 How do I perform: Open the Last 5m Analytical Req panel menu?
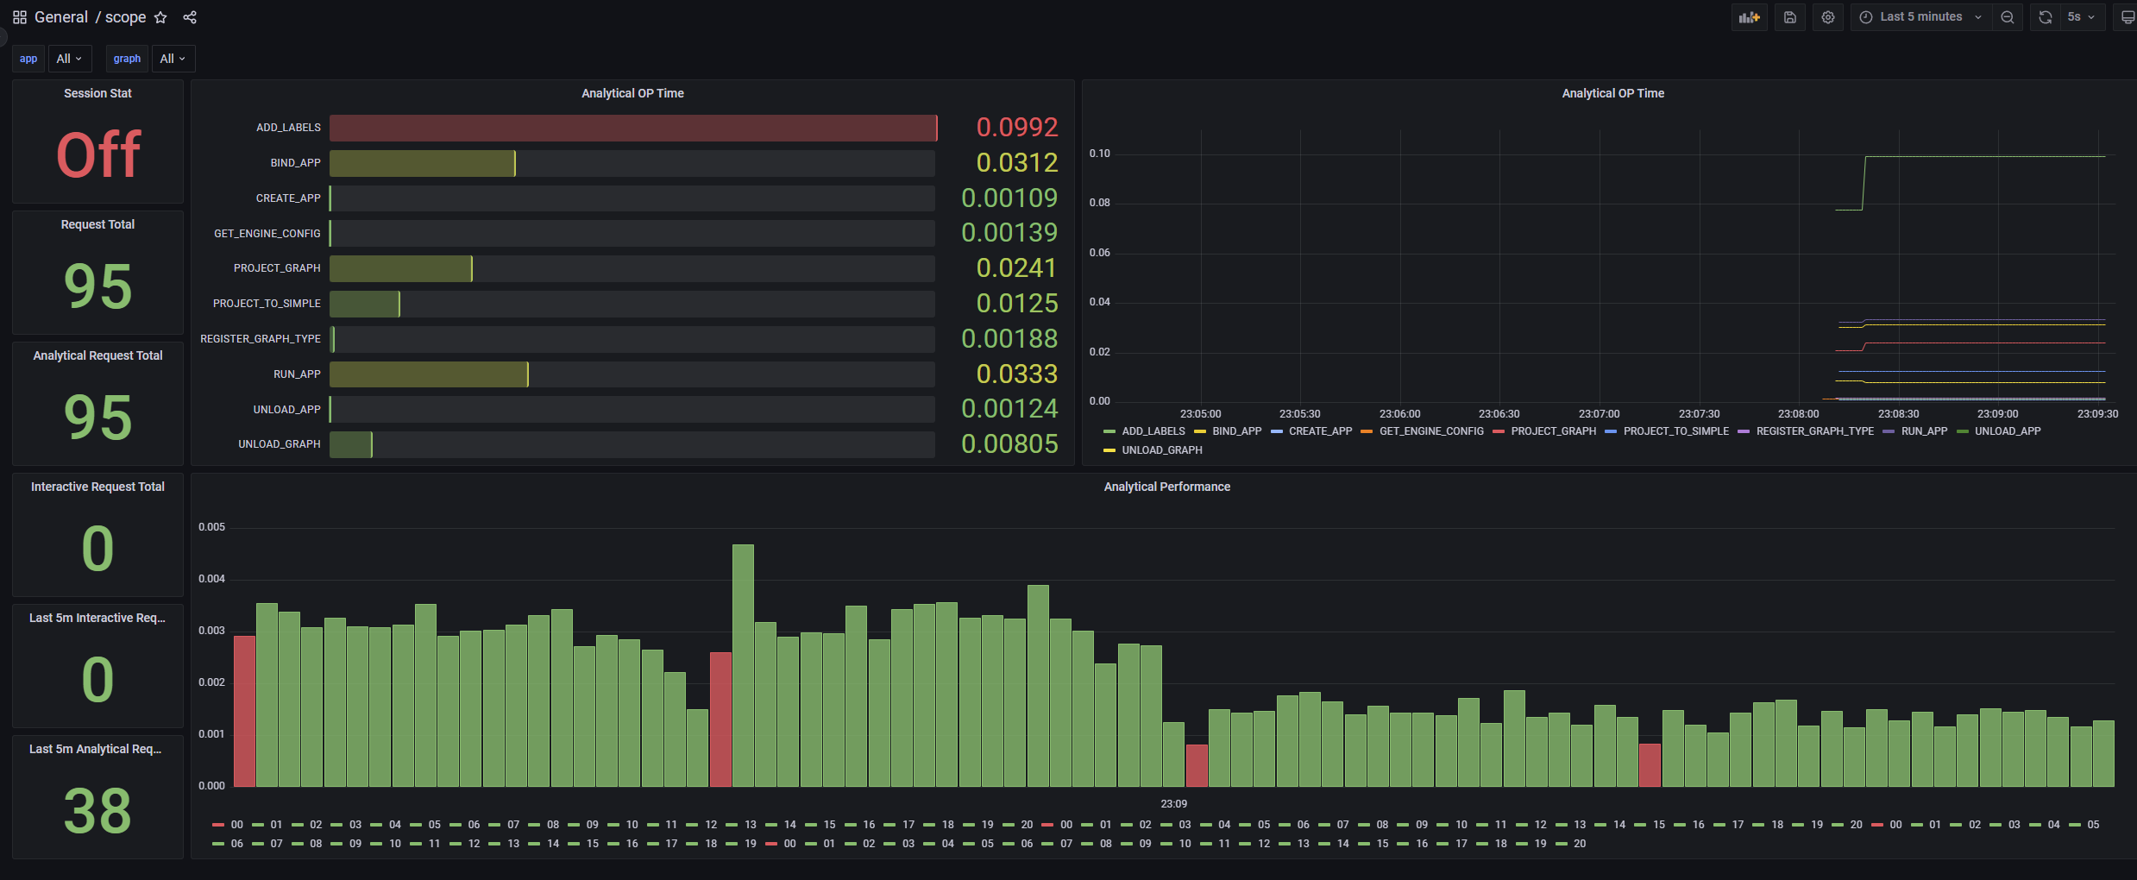click(x=96, y=749)
